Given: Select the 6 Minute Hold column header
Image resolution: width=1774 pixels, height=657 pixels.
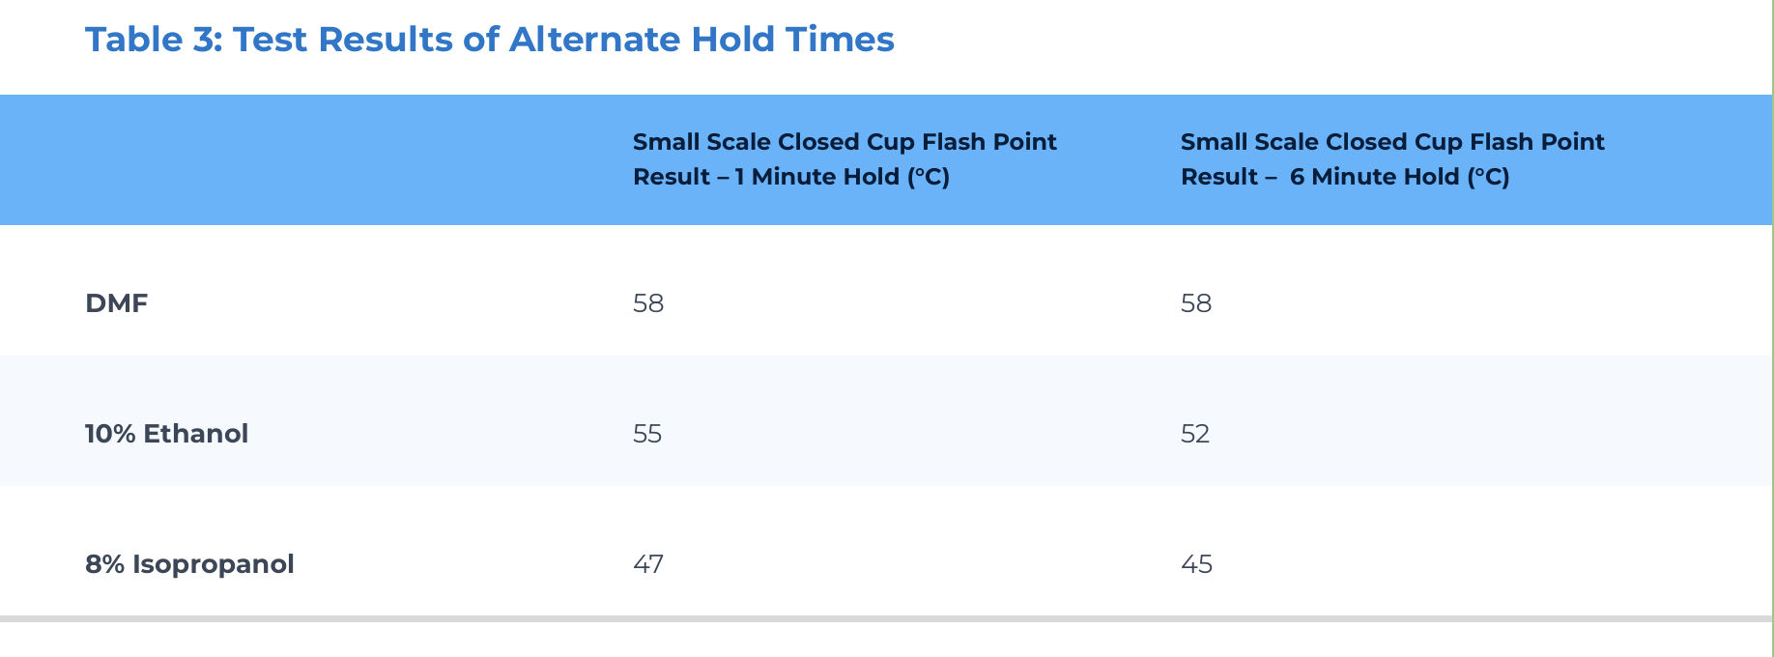Looking at the screenshot, I should (x=1392, y=159).
